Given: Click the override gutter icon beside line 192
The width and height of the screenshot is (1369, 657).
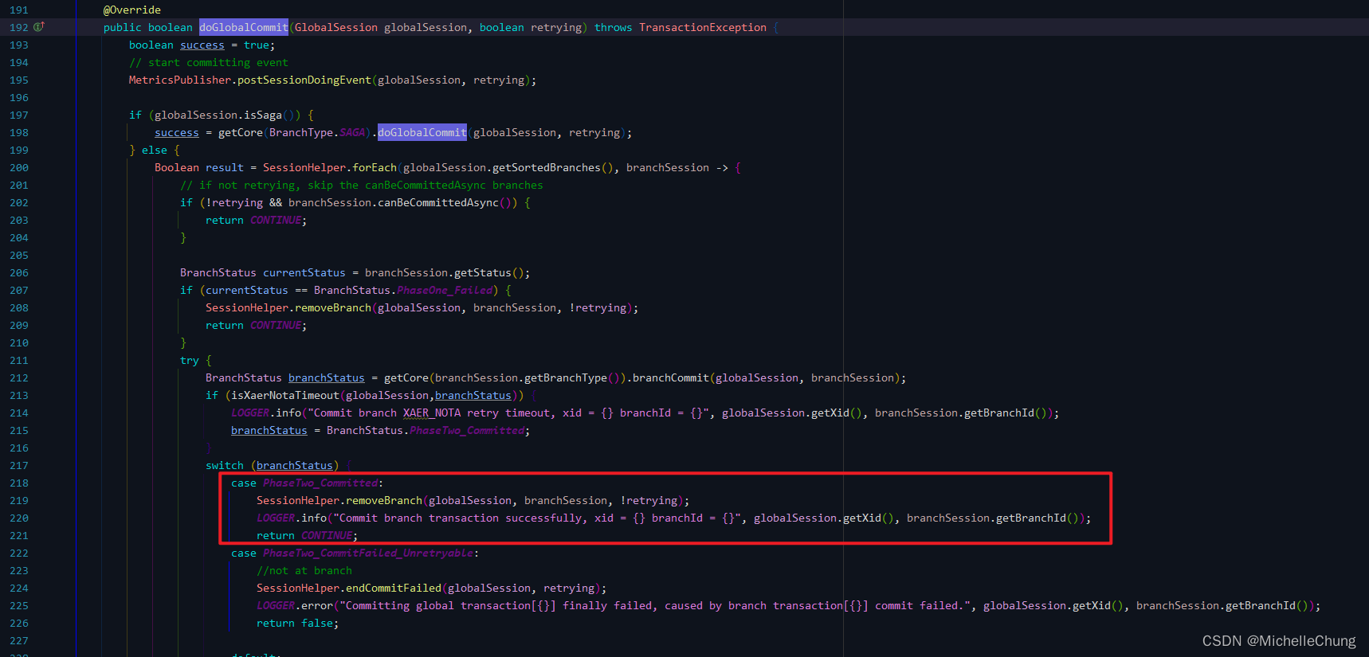Looking at the screenshot, I should point(38,27).
